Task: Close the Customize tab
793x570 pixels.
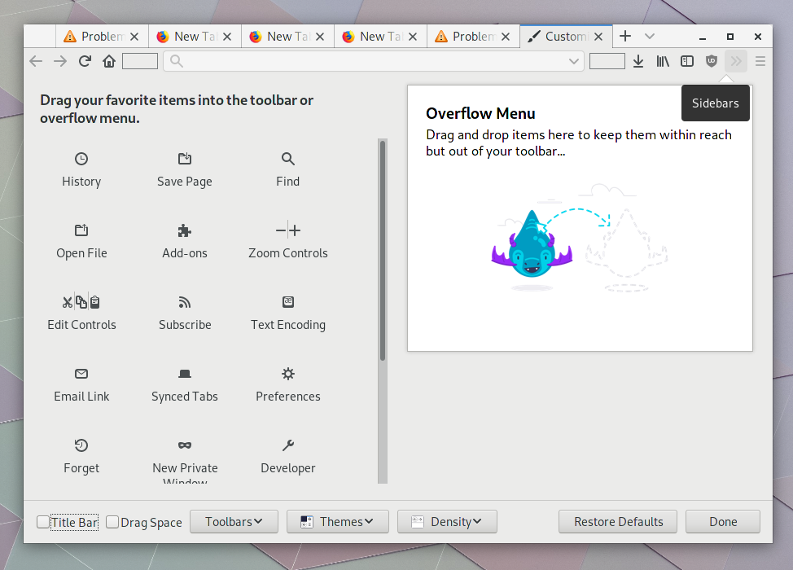Action: [x=598, y=37]
